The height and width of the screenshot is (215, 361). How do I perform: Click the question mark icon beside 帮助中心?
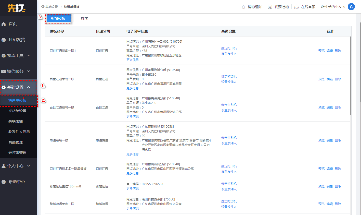[x=4, y=182]
